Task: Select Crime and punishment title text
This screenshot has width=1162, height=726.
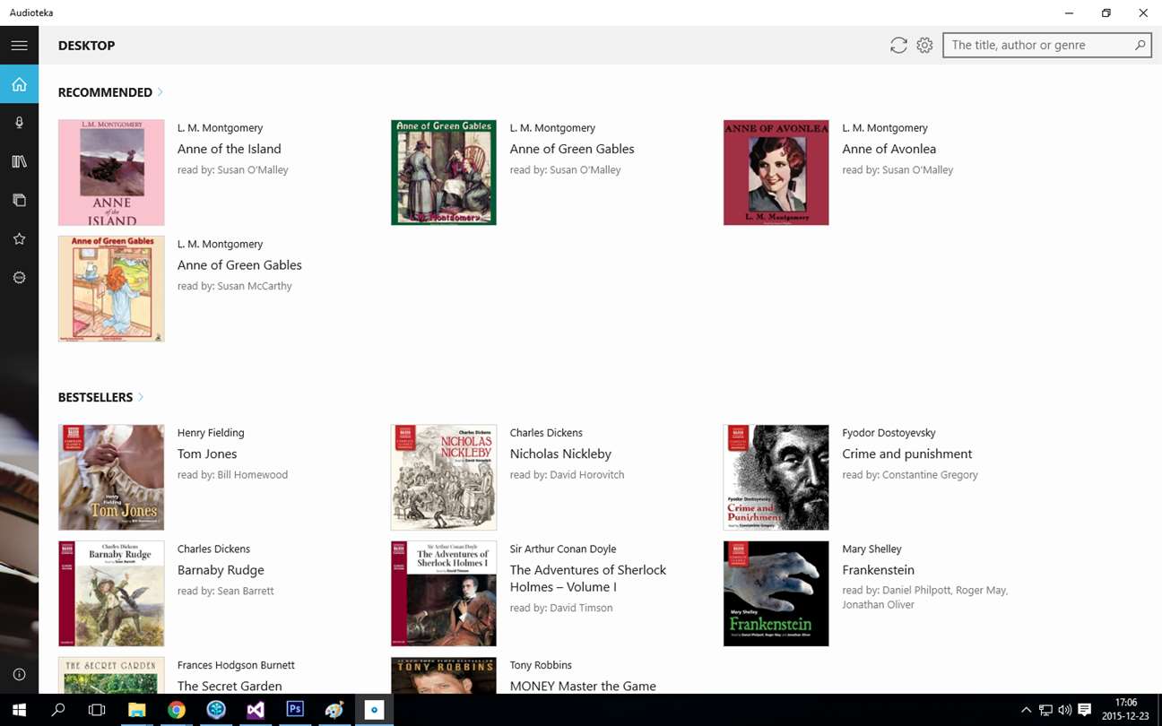Action: click(907, 454)
